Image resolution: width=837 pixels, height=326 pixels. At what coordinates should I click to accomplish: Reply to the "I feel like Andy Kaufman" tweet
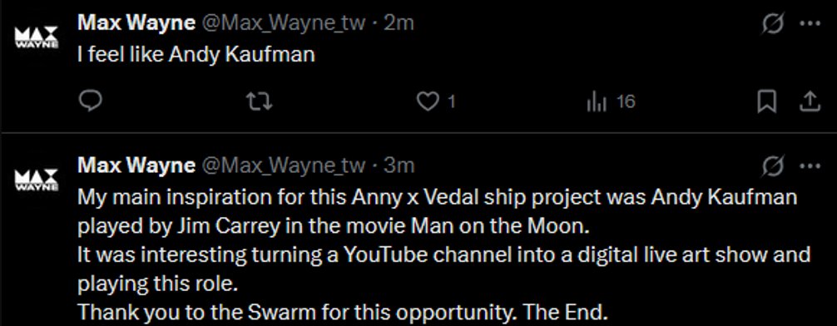(90, 101)
